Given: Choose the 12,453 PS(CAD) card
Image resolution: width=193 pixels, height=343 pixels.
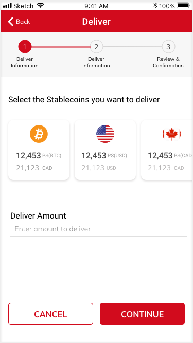Looking at the screenshot, I should pyautogui.click(x=167, y=150).
